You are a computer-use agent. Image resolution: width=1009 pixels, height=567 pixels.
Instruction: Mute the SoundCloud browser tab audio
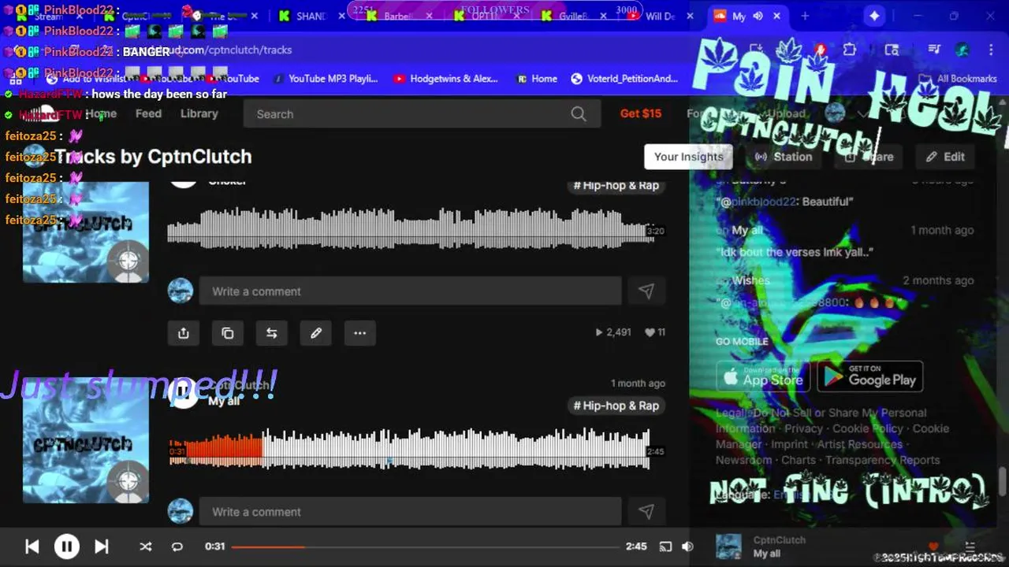pos(758,16)
